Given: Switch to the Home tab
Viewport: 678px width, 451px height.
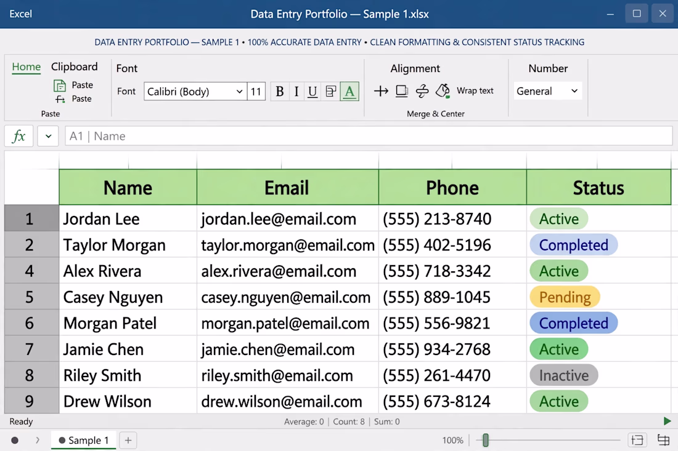Looking at the screenshot, I should [x=27, y=67].
